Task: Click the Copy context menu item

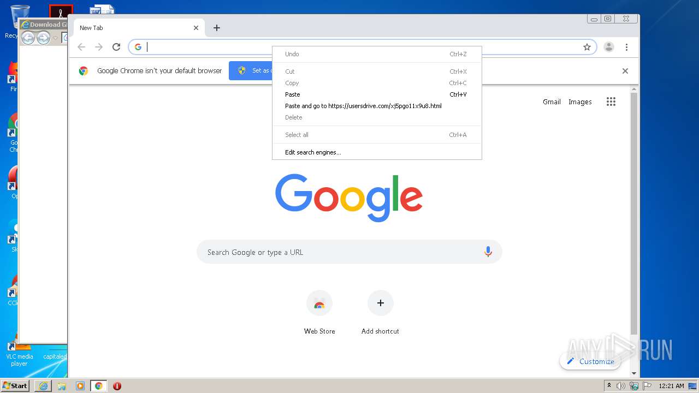Action: tap(377, 83)
